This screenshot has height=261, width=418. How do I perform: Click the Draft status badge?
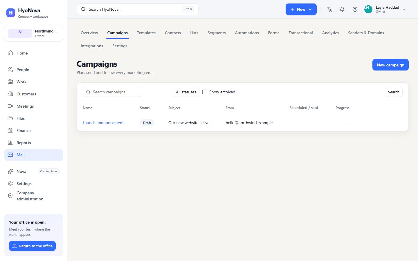tap(147, 123)
